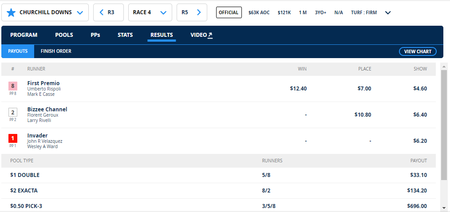Click the $134.20 exacta payout
450x212 pixels.
(x=417, y=190)
